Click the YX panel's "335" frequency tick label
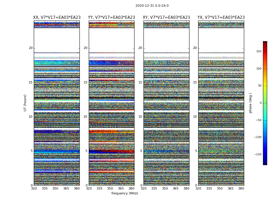Screen dimensions: 271x206 [209, 188]
